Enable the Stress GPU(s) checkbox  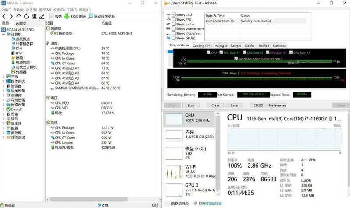(x=174, y=38)
